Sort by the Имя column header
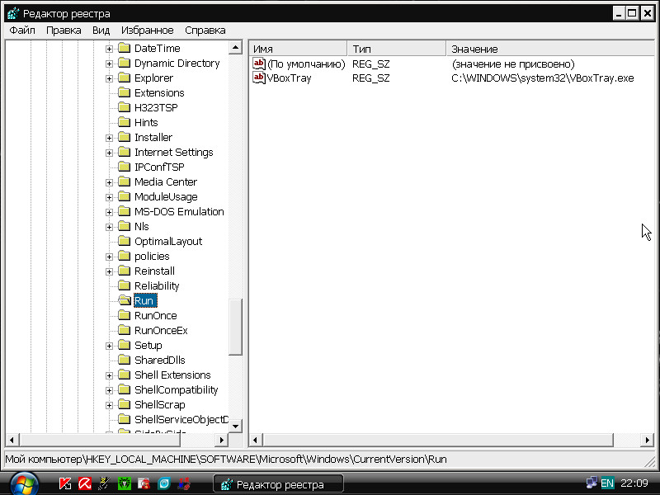660x495 pixels. 298,49
